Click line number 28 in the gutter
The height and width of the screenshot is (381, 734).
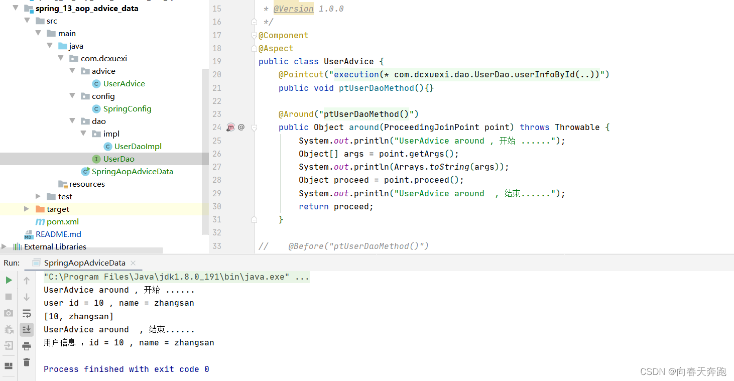point(216,180)
